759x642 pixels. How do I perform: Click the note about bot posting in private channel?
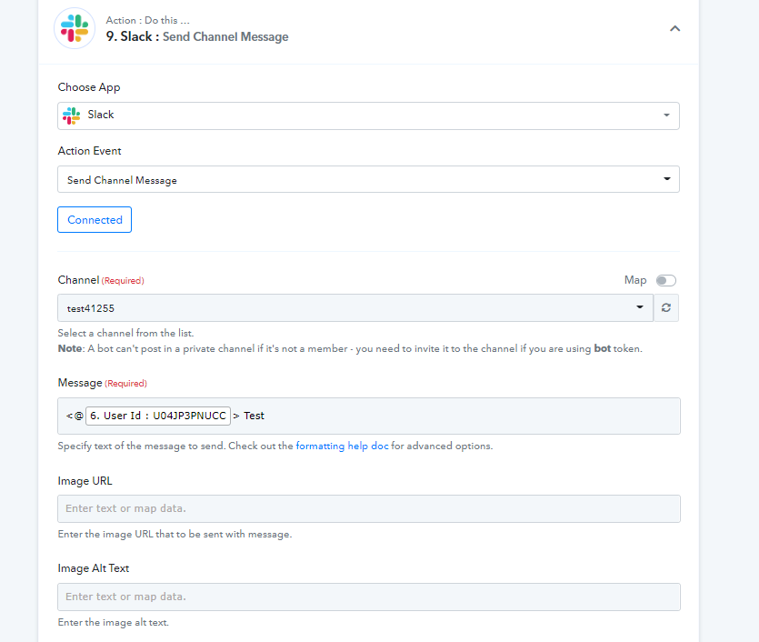(350, 348)
